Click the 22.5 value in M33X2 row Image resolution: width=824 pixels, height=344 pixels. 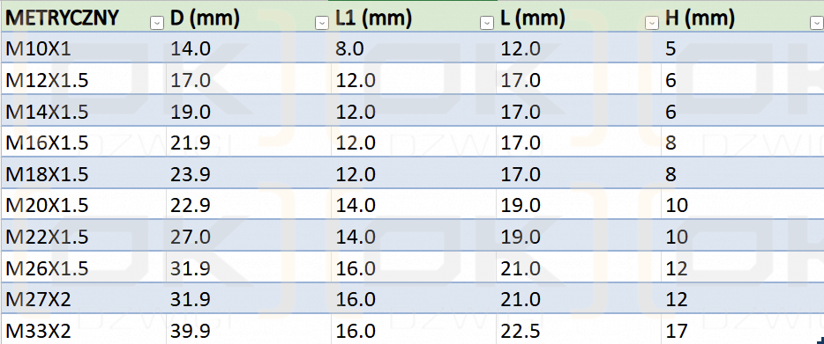click(x=521, y=331)
